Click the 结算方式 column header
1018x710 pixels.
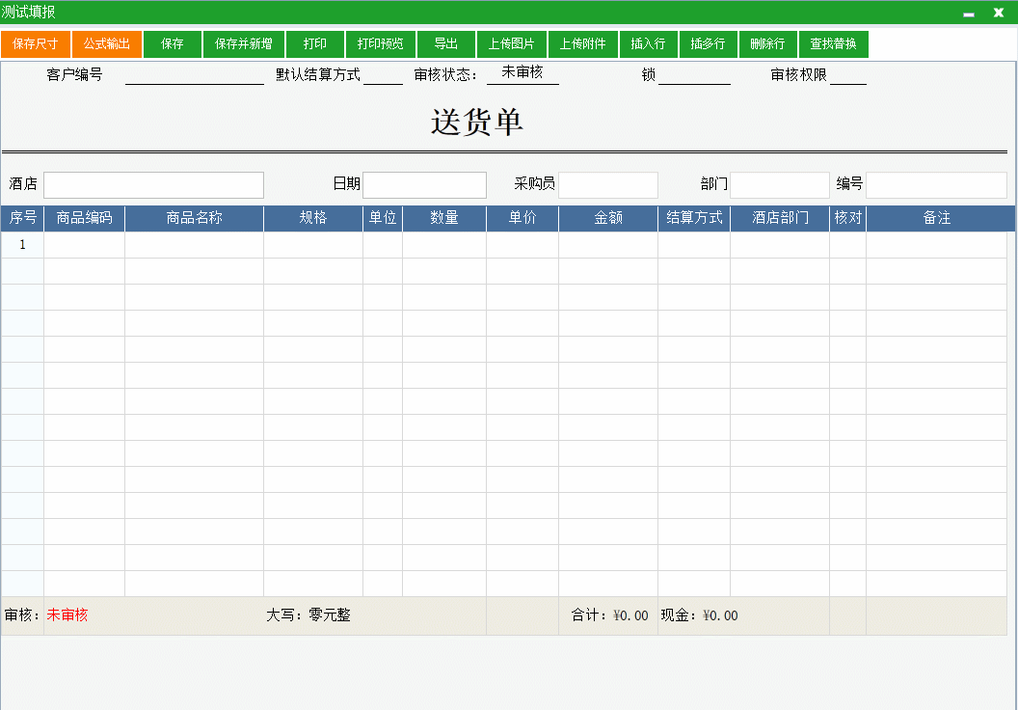point(695,218)
